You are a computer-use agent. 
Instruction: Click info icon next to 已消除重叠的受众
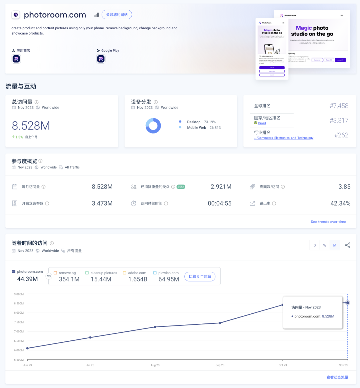(x=173, y=187)
